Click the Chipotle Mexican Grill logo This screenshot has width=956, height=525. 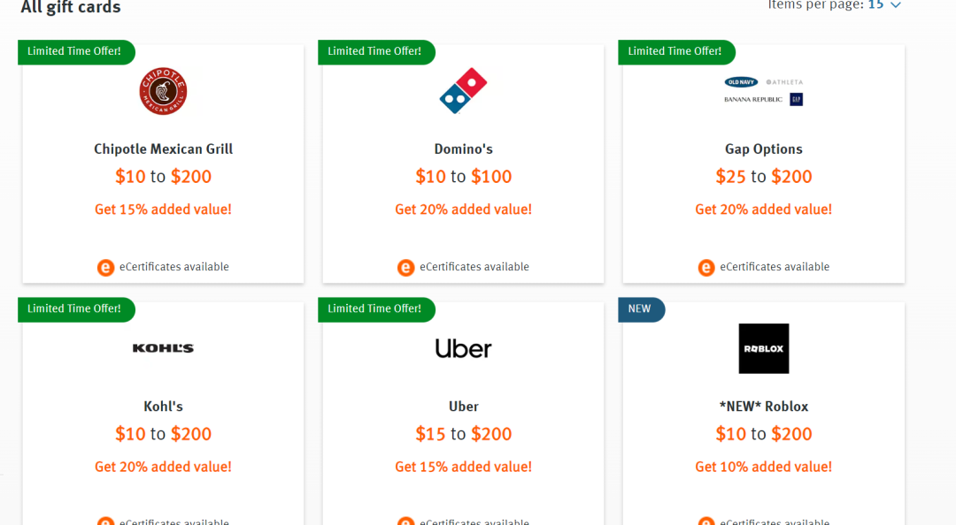(163, 91)
